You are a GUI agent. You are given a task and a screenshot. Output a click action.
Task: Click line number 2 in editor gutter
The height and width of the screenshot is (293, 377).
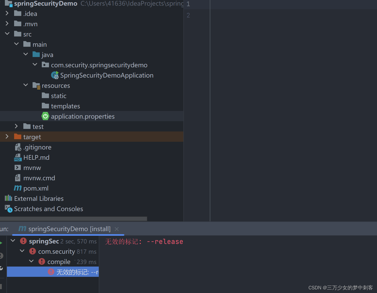pos(188,15)
